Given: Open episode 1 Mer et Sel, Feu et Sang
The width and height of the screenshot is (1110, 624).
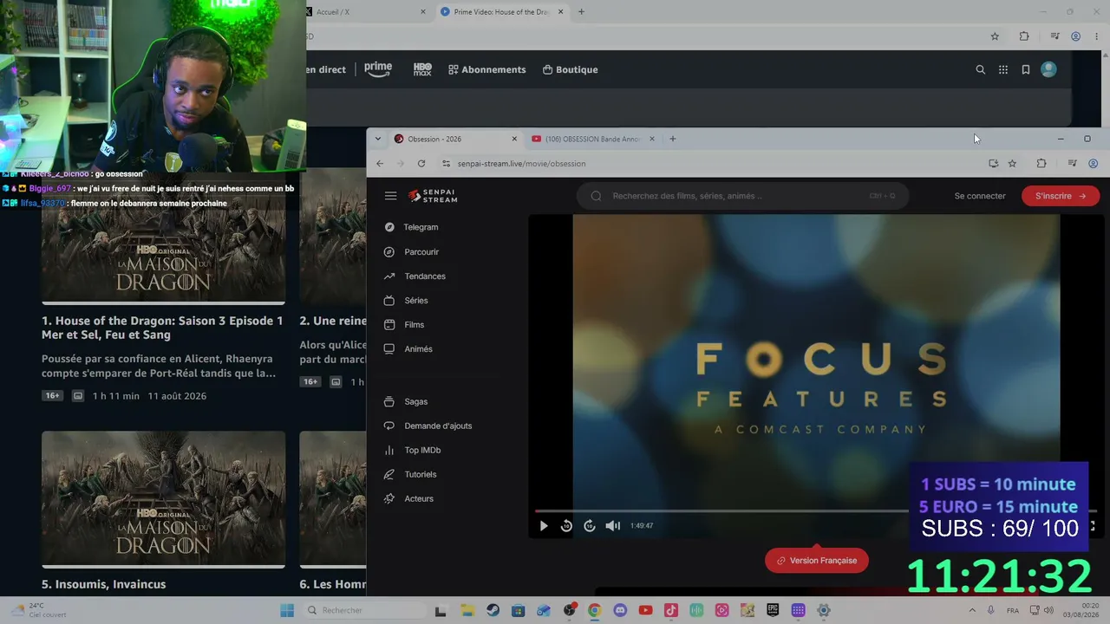Looking at the screenshot, I should click(162, 328).
